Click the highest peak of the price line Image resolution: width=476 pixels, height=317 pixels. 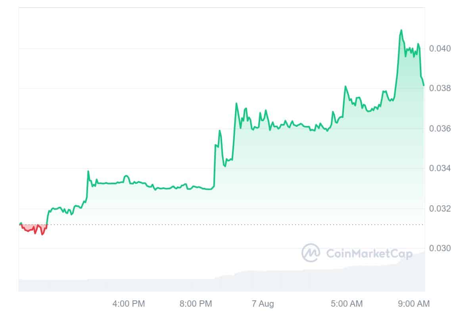coord(401,30)
